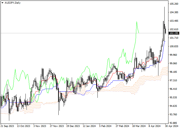
Task: Click the 94.635 price axis label
Action: (x=173, y=106)
